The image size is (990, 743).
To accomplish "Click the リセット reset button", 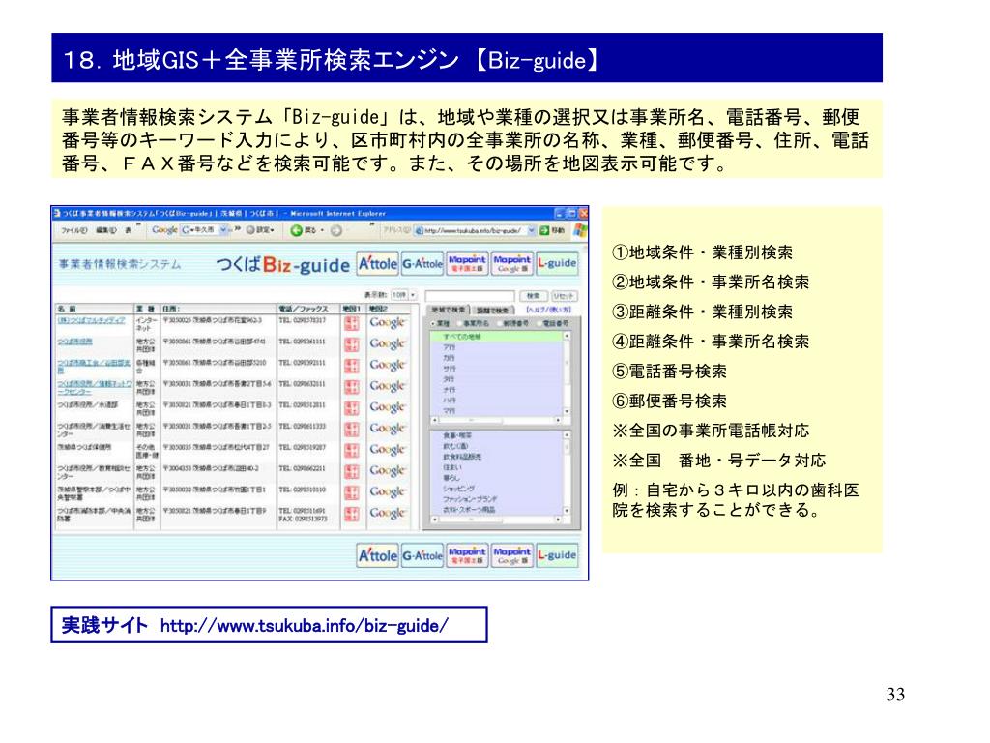I will click(564, 296).
